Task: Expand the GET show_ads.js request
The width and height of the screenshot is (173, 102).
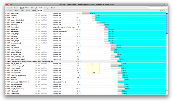Action: (x=6, y=27)
